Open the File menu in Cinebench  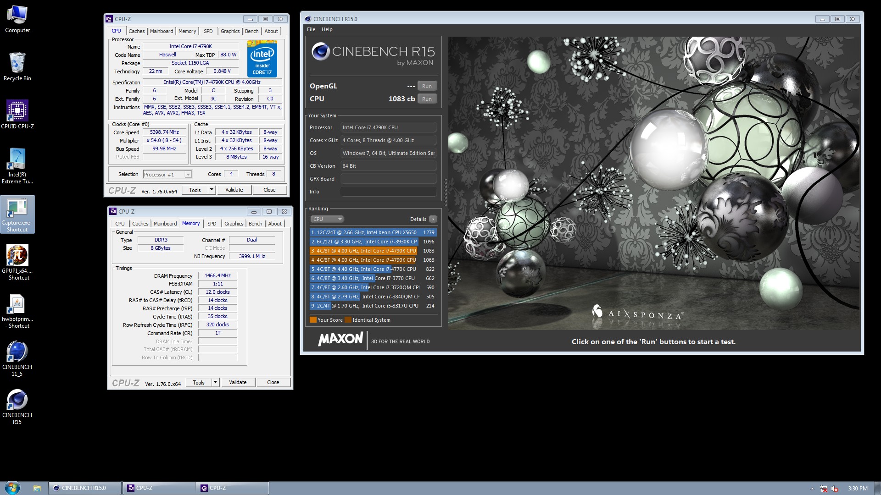311,29
